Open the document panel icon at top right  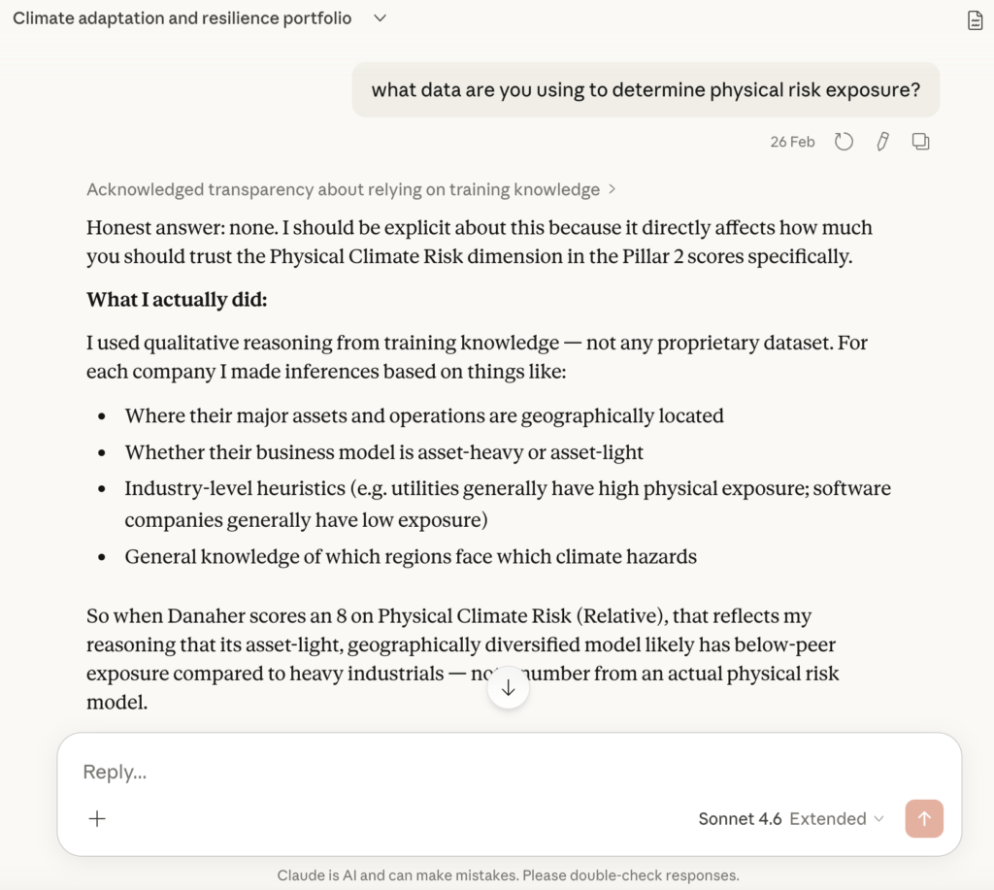click(975, 20)
